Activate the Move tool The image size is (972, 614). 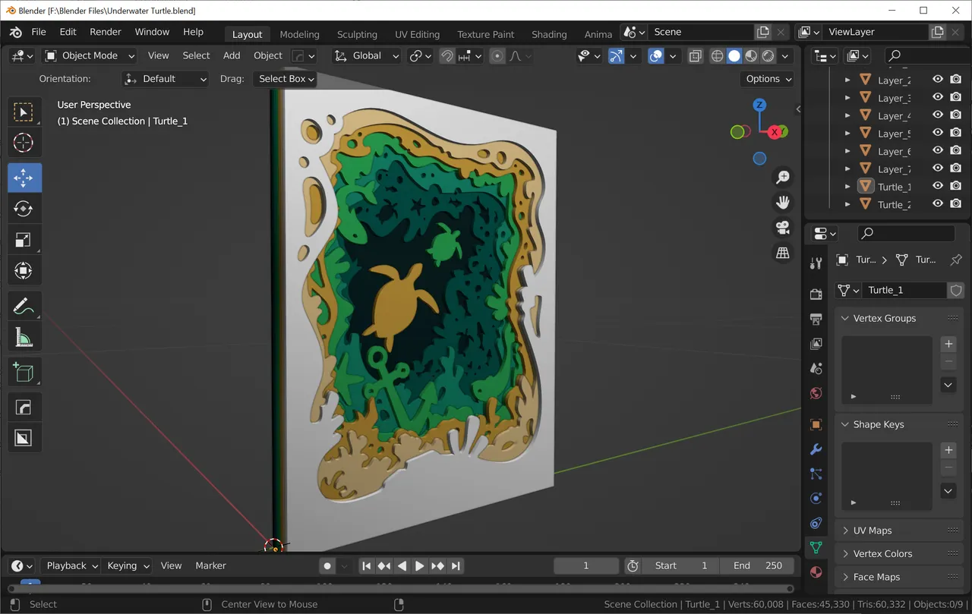(x=24, y=178)
